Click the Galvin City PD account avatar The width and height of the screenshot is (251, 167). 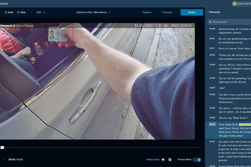tap(235, 4)
